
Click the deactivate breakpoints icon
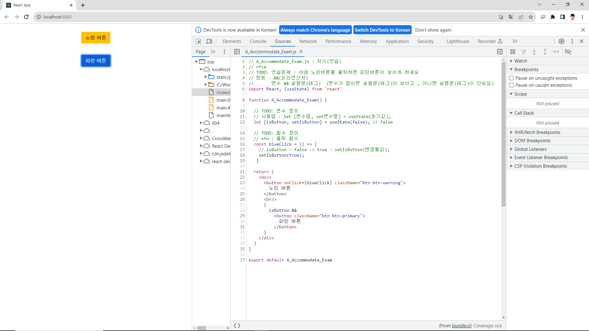click(568, 52)
